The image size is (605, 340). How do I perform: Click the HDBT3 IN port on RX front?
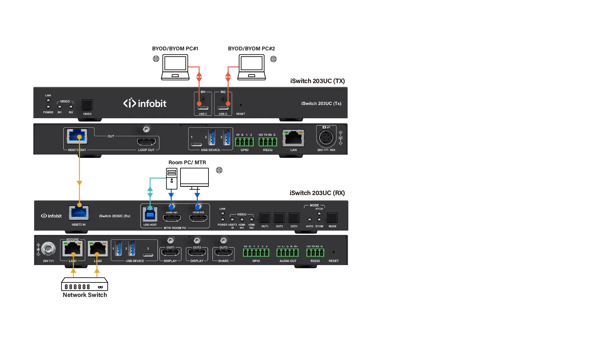pyautogui.click(x=79, y=213)
